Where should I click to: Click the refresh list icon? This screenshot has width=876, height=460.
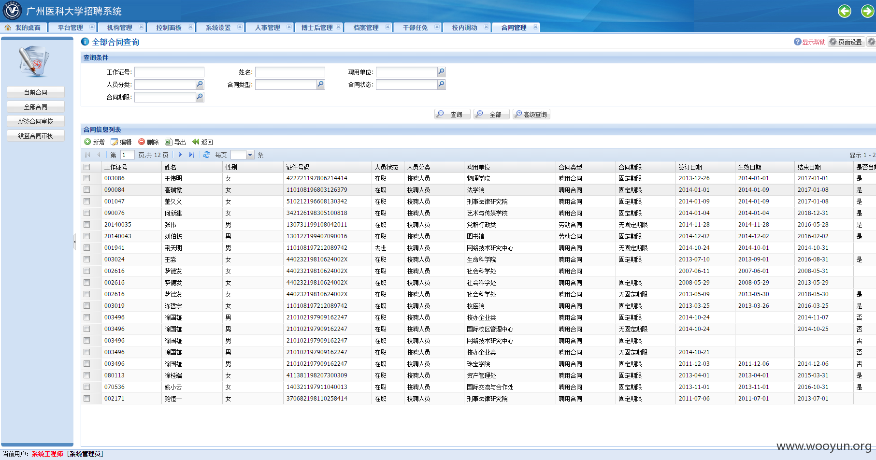(x=207, y=155)
